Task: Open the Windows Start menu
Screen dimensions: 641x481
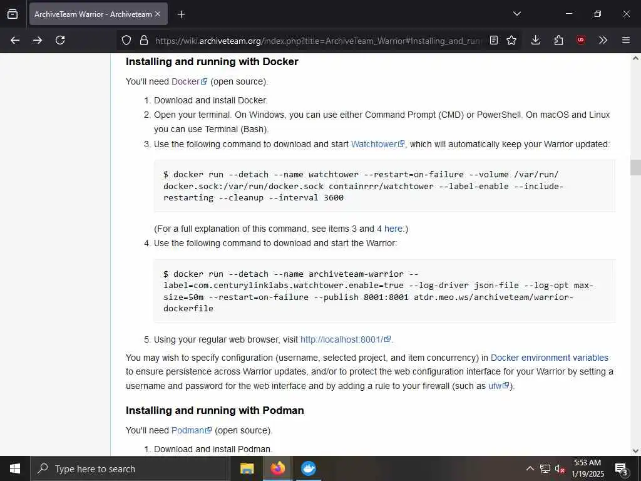Action: tap(15, 468)
